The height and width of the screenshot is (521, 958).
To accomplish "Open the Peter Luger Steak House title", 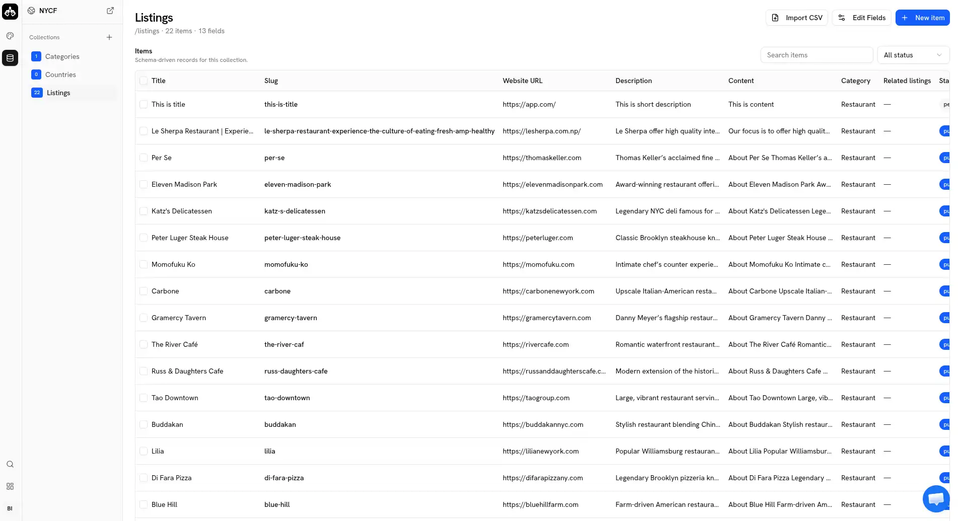I will [190, 238].
